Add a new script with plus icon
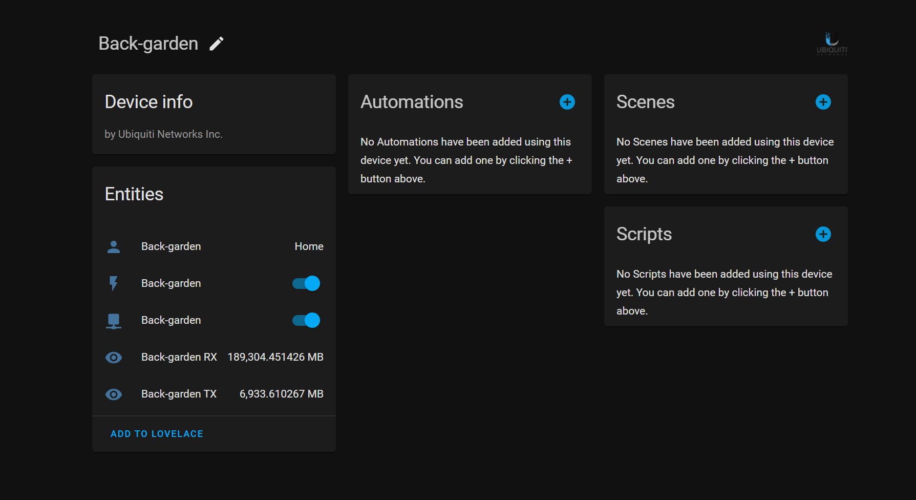 (823, 234)
